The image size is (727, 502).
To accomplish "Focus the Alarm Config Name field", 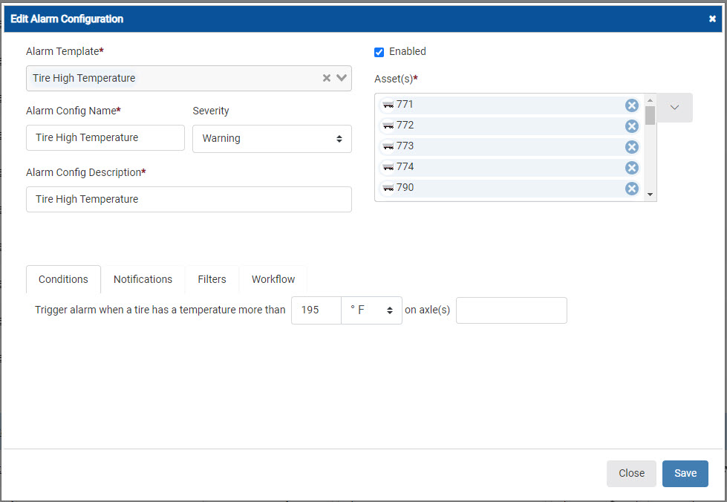I will [105, 138].
